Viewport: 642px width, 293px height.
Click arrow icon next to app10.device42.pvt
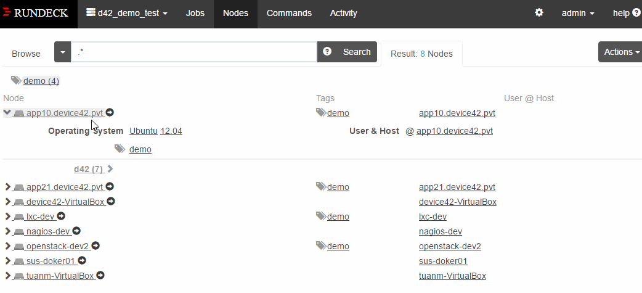(110, 113)
